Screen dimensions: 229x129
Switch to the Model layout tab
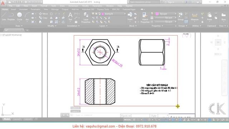7,119
